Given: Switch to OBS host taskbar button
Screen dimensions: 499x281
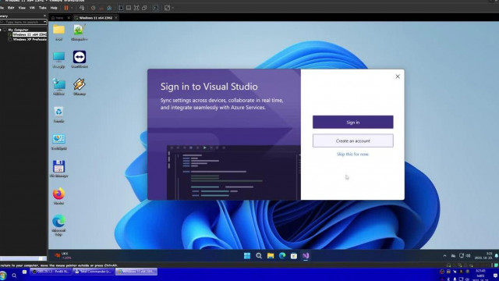Looking at the screenshot, I should (51, 272).
